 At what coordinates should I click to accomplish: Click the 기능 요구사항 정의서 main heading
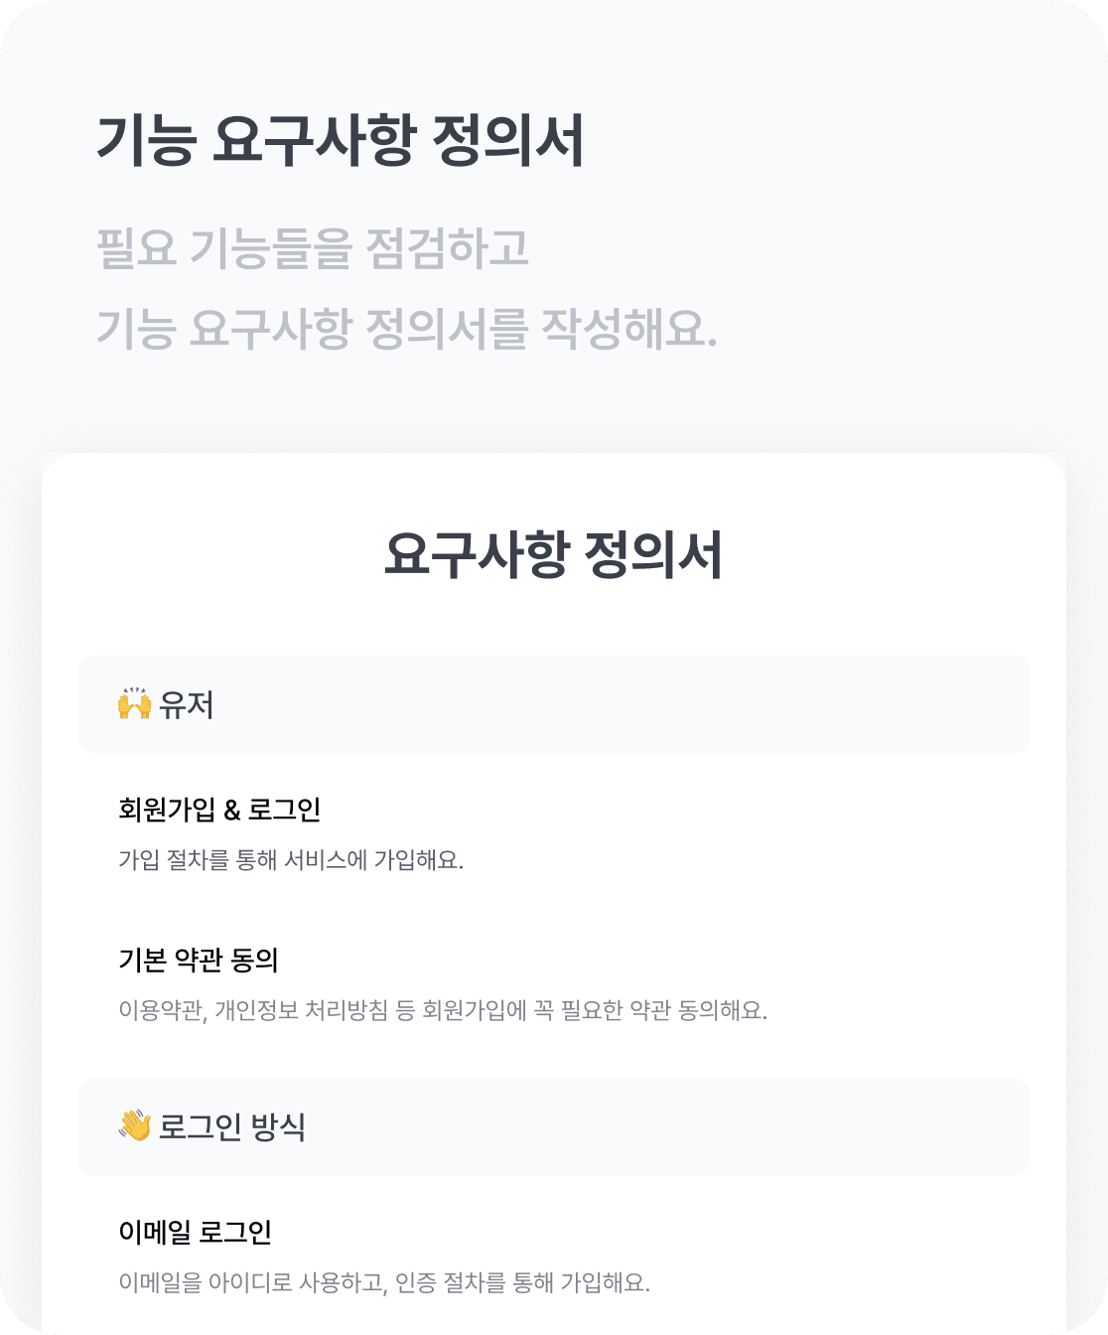coord(341,140)
